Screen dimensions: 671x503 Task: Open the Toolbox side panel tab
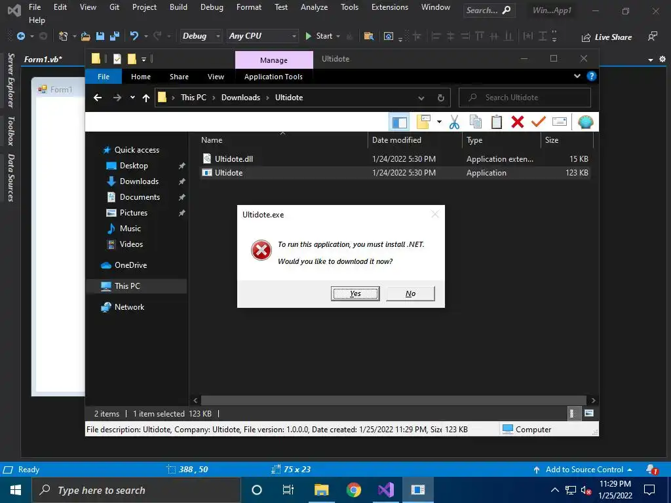11,131
